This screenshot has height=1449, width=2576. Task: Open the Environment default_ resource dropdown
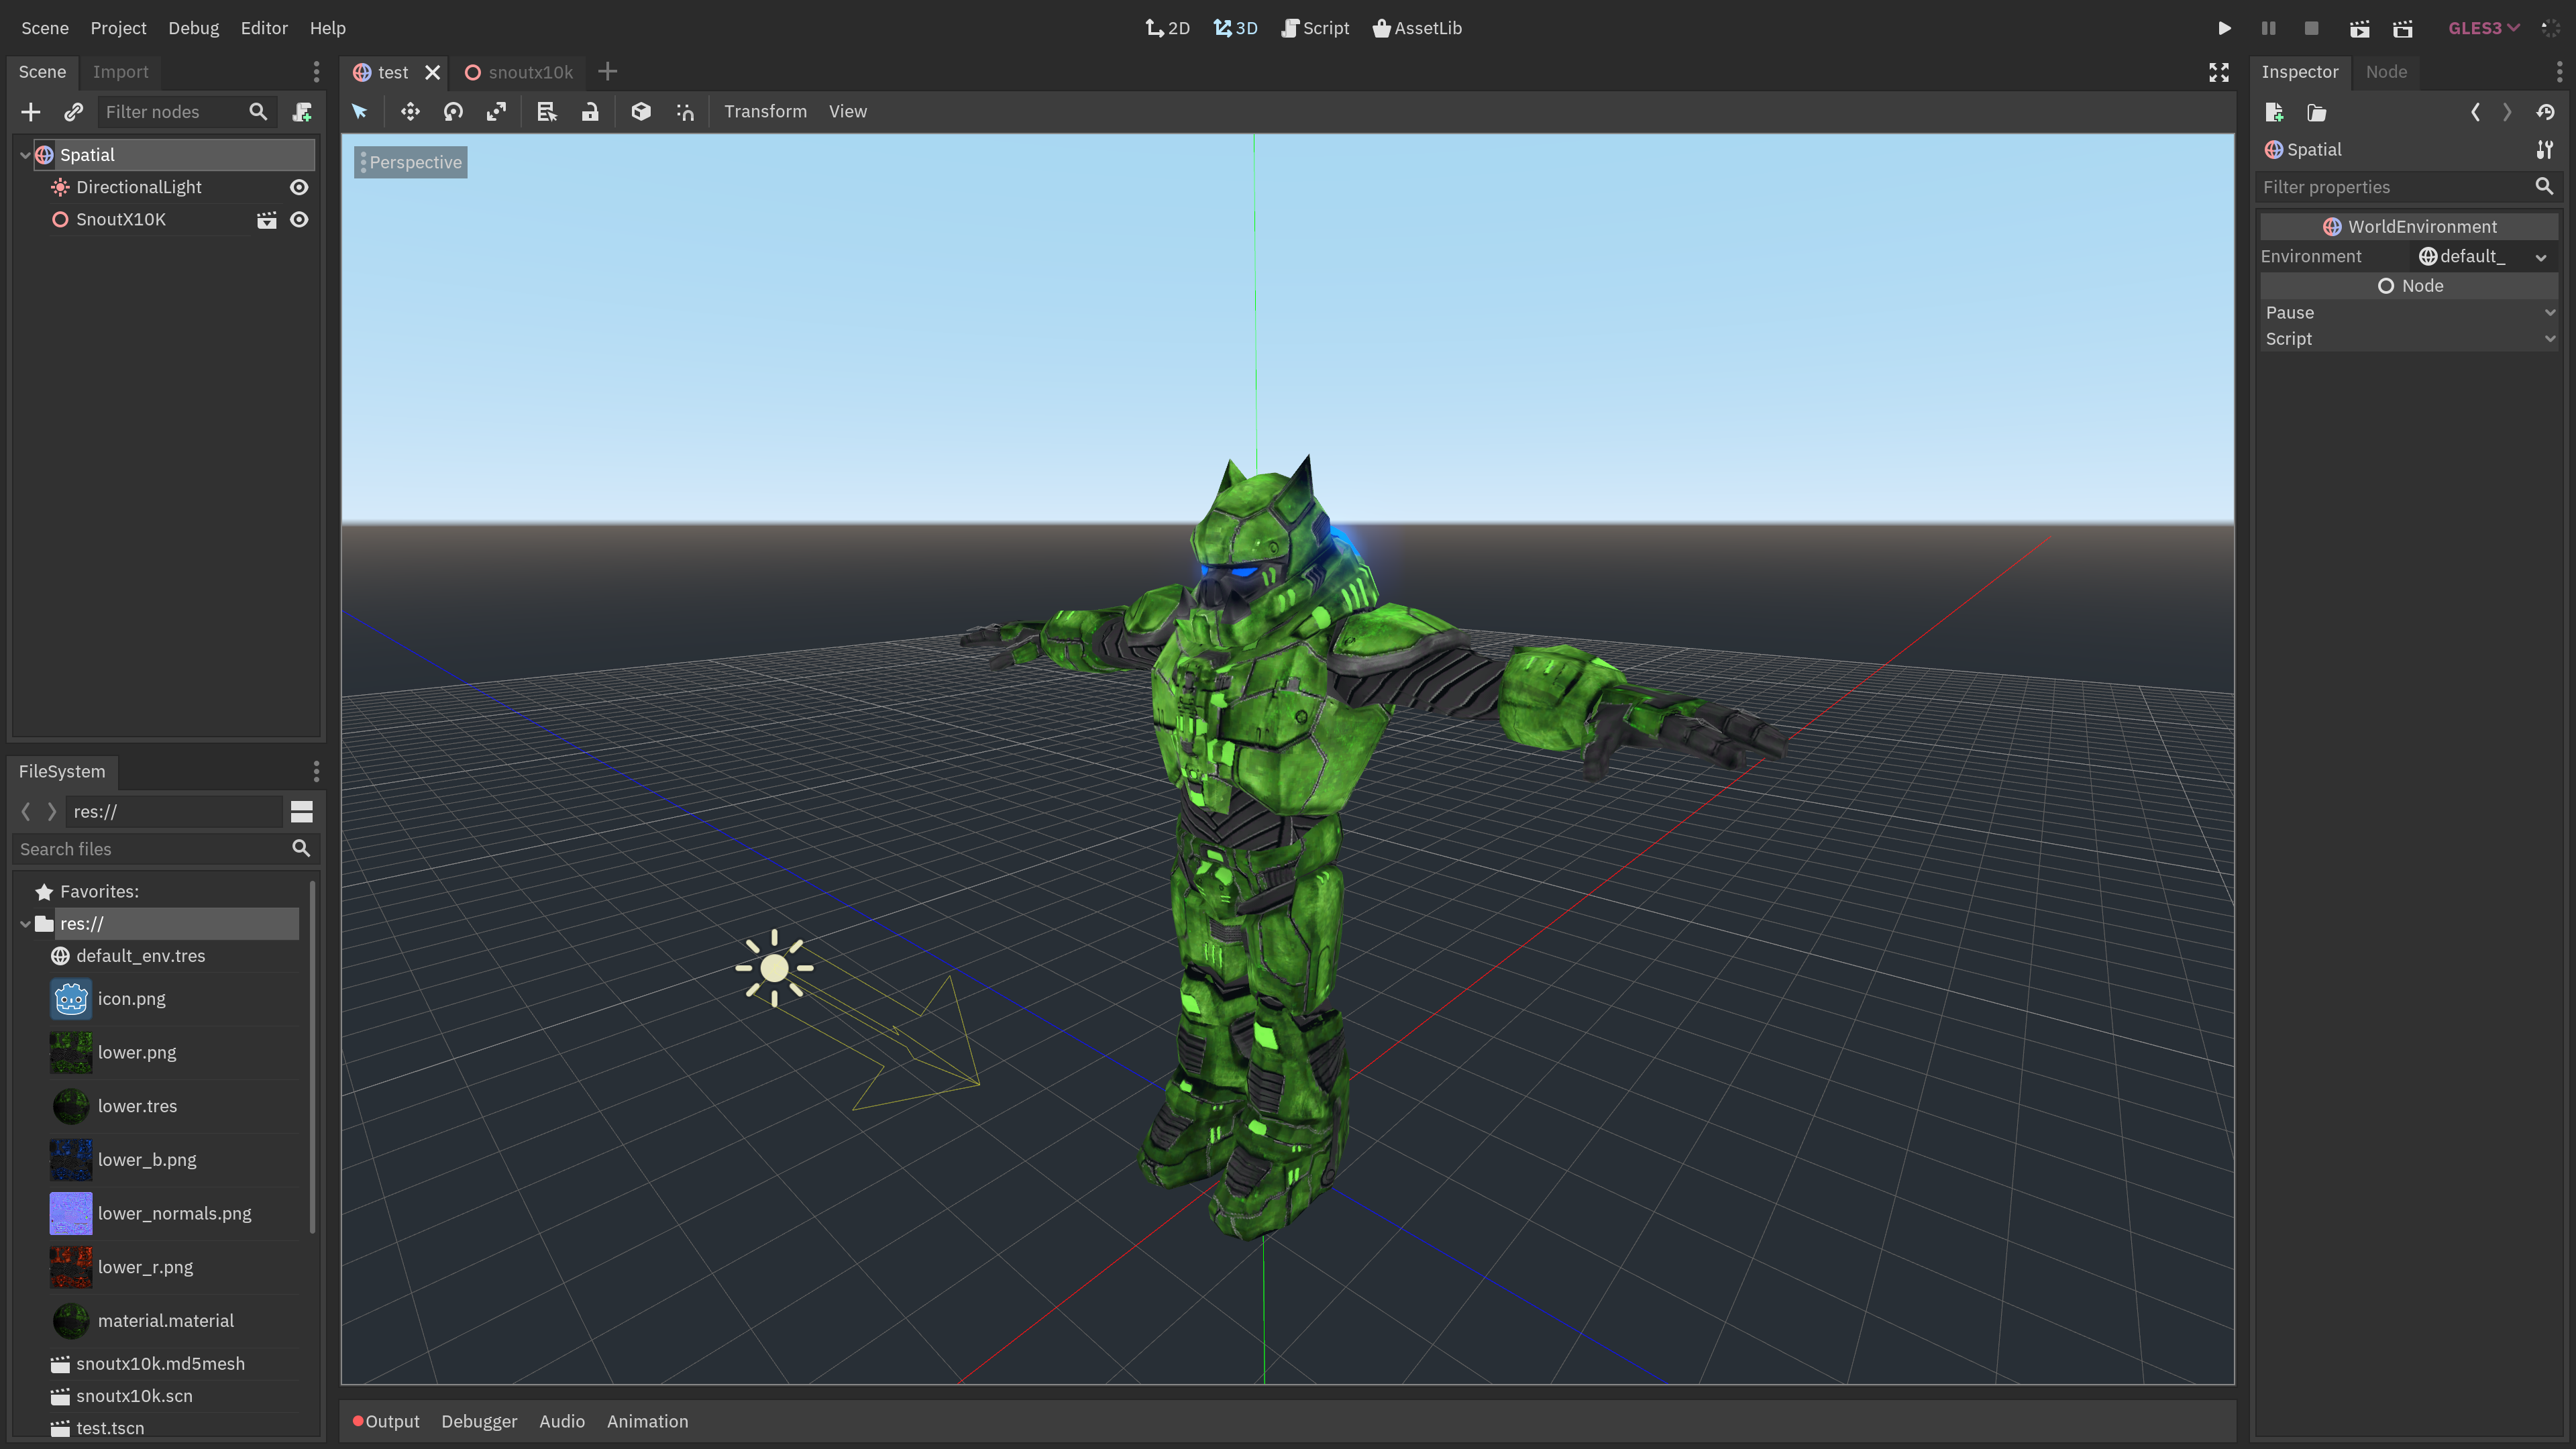(2540, 257)
